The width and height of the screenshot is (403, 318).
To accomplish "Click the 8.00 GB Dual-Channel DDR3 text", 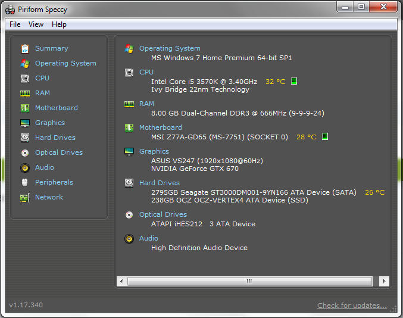I will point(238,113).
